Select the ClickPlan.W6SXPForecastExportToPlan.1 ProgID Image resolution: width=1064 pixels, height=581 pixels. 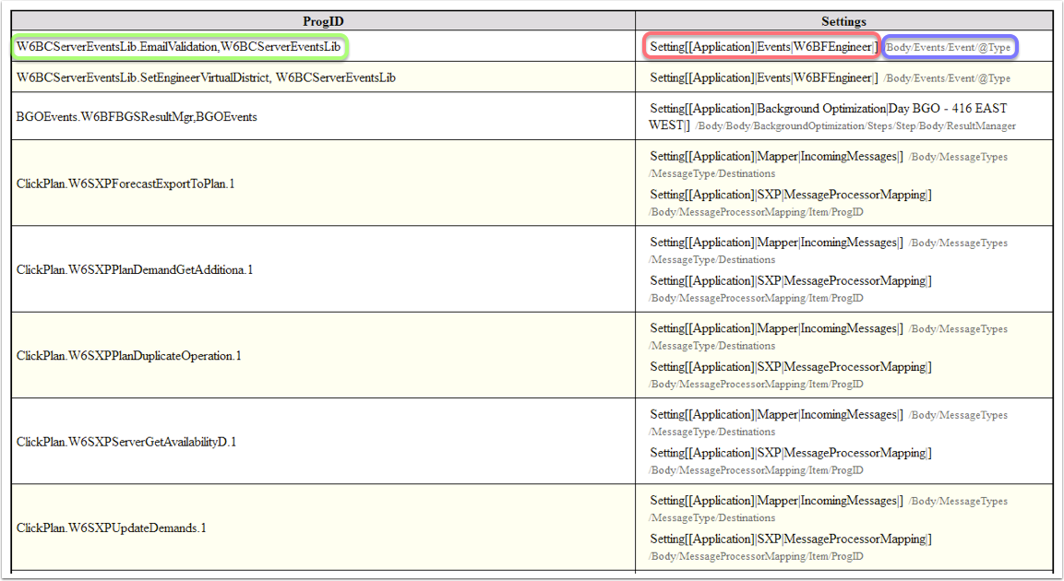[126, 184]
